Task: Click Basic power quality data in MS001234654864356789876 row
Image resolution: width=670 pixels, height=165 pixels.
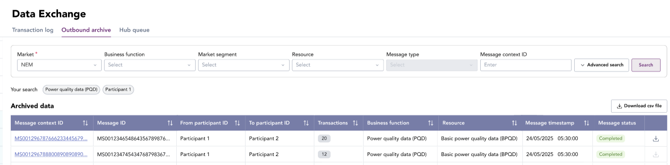Action: tap(479, 139)
